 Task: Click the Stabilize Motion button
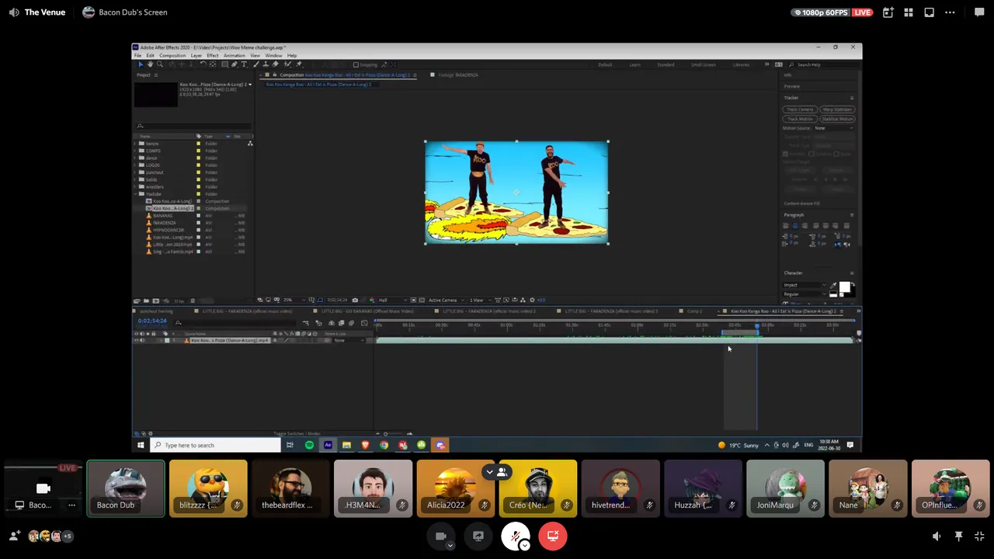837,119
